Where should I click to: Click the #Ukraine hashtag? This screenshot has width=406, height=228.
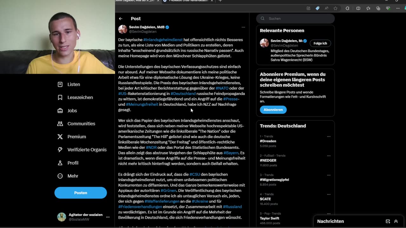pos(200,201)
